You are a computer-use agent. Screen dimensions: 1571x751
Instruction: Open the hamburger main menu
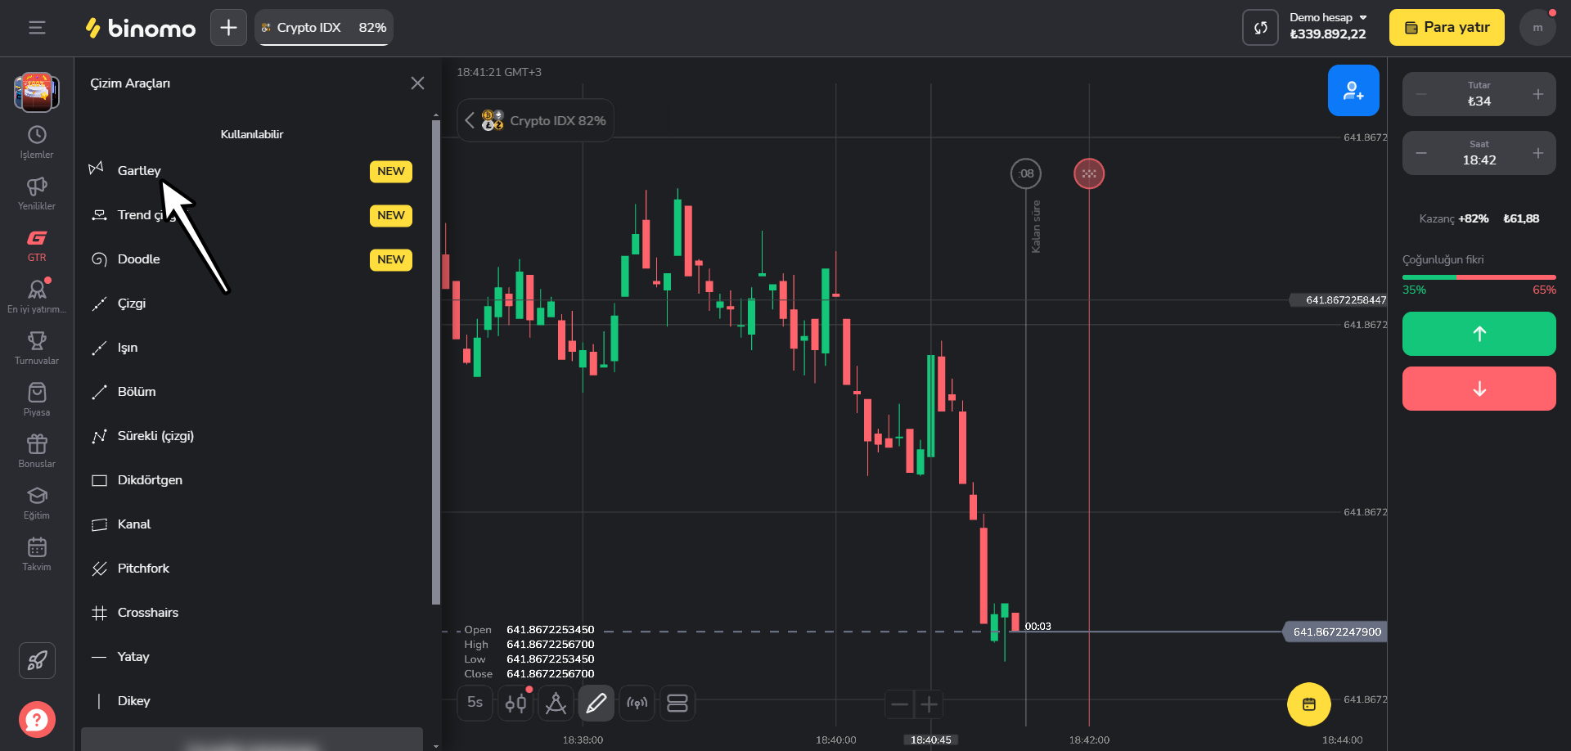coord(37,28)
